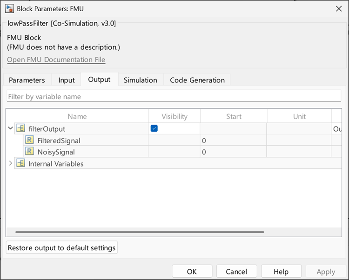The width and height of the screenshot is (349, 280).
Task: Click the NoisySignal real variable icon
Action: coord(29,152)
